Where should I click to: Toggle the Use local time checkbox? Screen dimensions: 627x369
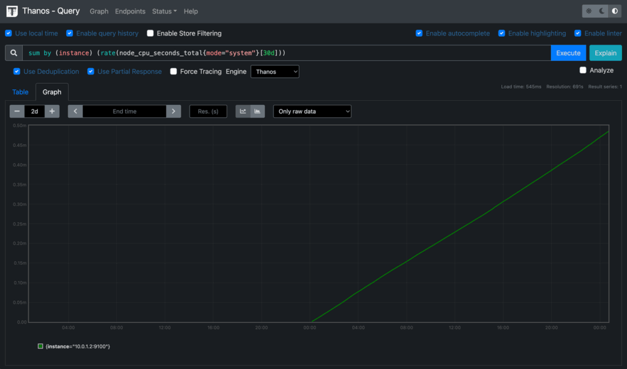click(9, 33)
